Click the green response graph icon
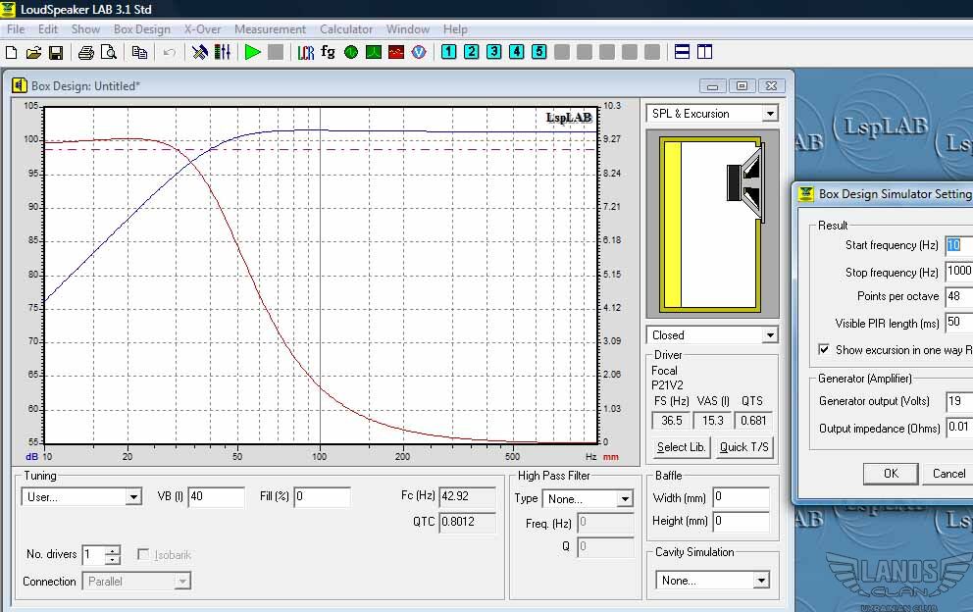The height and width of the screenshot is (612, 973). pos(374,53)
